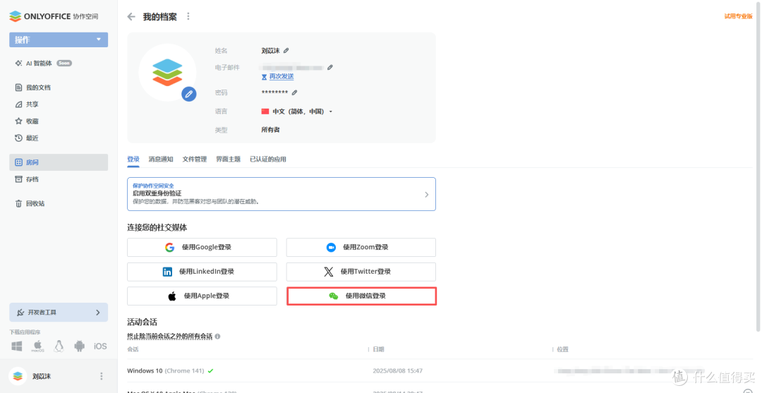This screenshot has height=393, width=762.
Task: Click the 再次发送 link
Action: point(282,76)
